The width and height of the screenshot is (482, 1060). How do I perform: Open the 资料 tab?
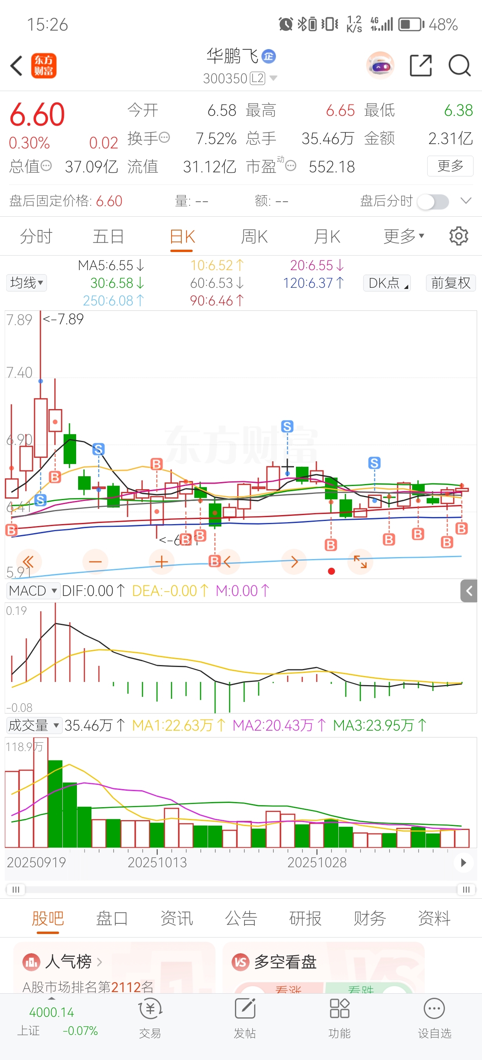(434, 919)
